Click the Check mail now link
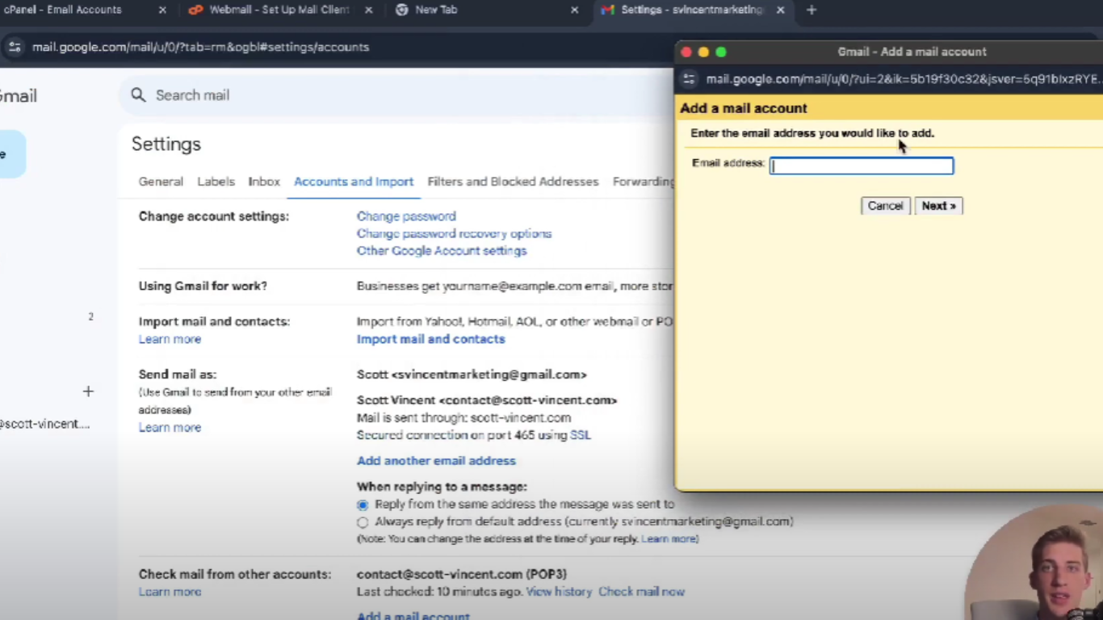Image resolution: width=1103 pixels, height=620 pixels. pyautogui.click(x=641, y=592)
